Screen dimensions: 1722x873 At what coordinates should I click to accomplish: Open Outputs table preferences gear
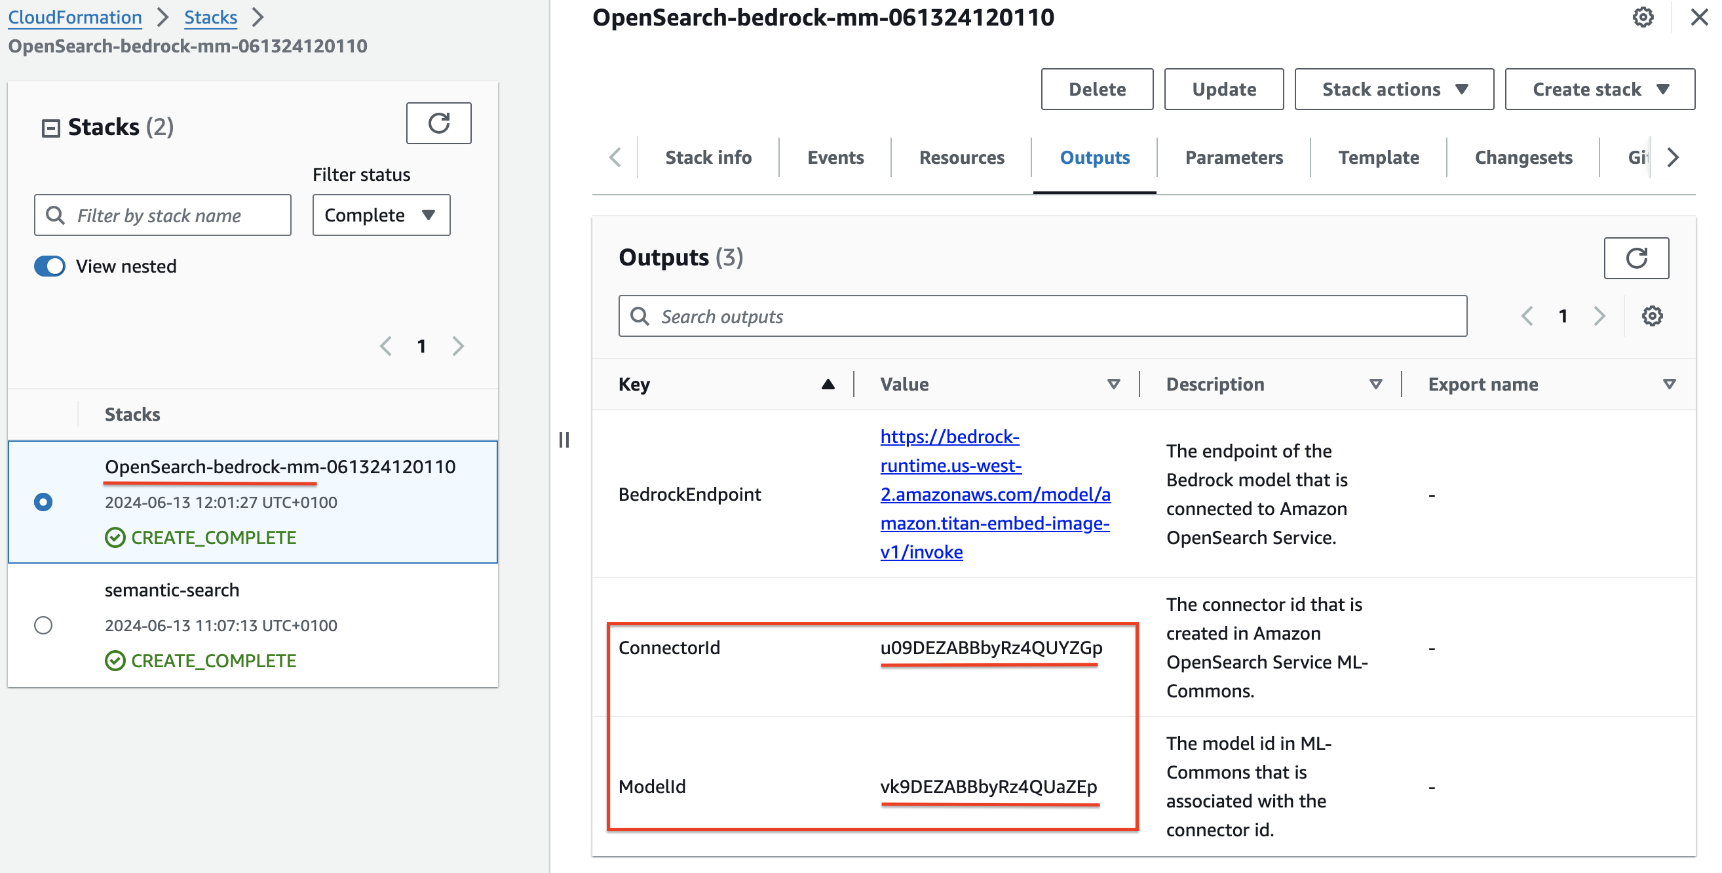[1651, 316]
